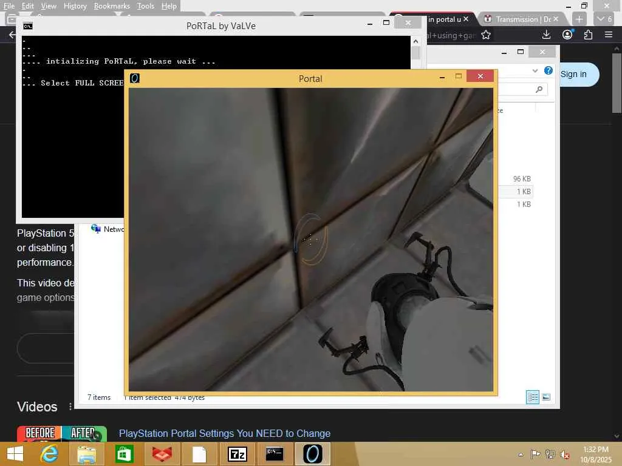
Task: Close the Transmission browser tab
Action: pyautogui.click(x=556, y=19)
